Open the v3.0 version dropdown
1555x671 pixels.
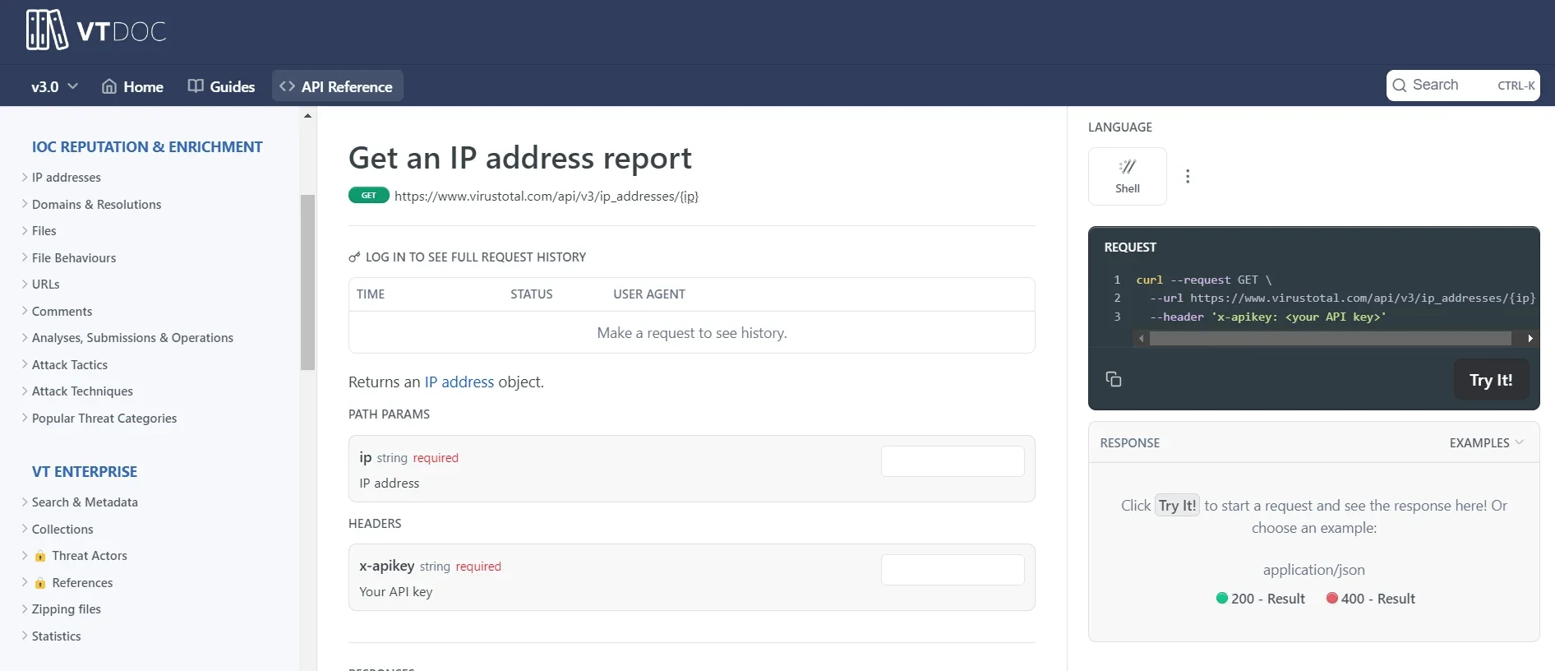click(x=54, y=86)
